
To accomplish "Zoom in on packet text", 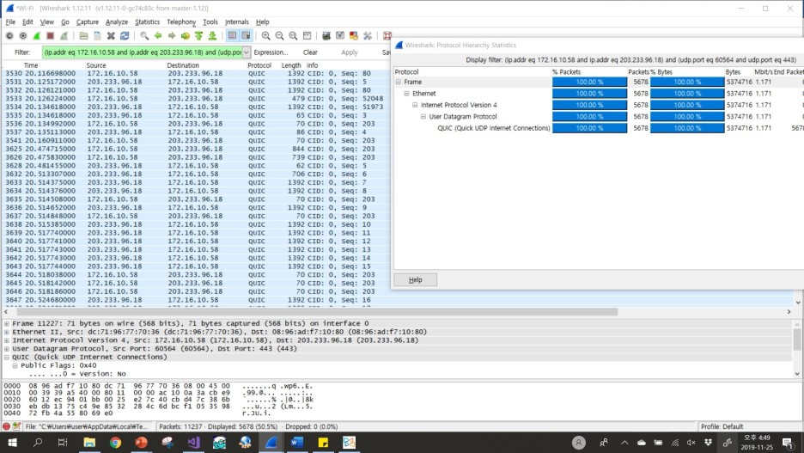I will pyautogui.click(x=265, y=35).
